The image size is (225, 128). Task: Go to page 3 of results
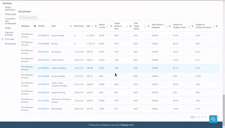tap(199, 117)
